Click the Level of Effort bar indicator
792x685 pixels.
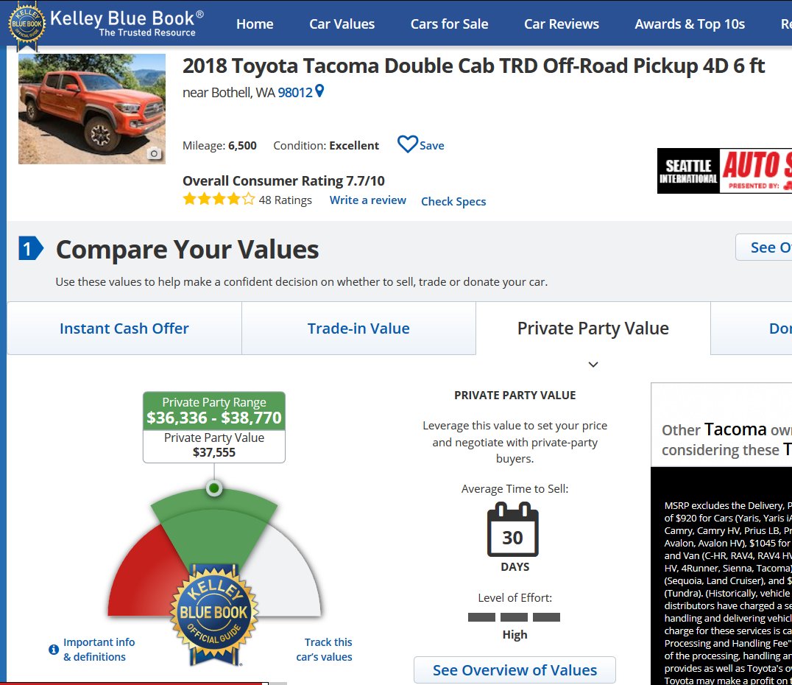point(515,616)
